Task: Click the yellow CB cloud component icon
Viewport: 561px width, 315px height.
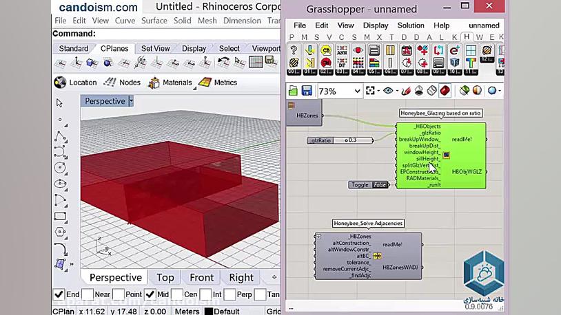Action: [x=326, y=50]
